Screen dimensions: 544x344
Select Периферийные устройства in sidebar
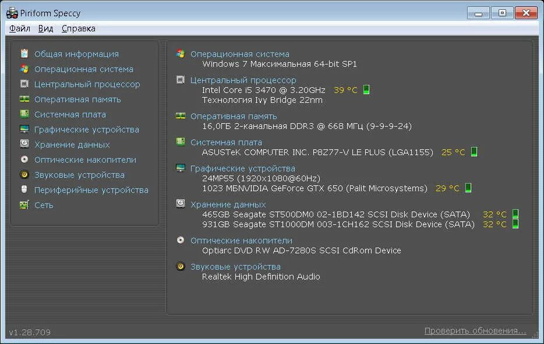pyautogui.click(x=91, y=190)
